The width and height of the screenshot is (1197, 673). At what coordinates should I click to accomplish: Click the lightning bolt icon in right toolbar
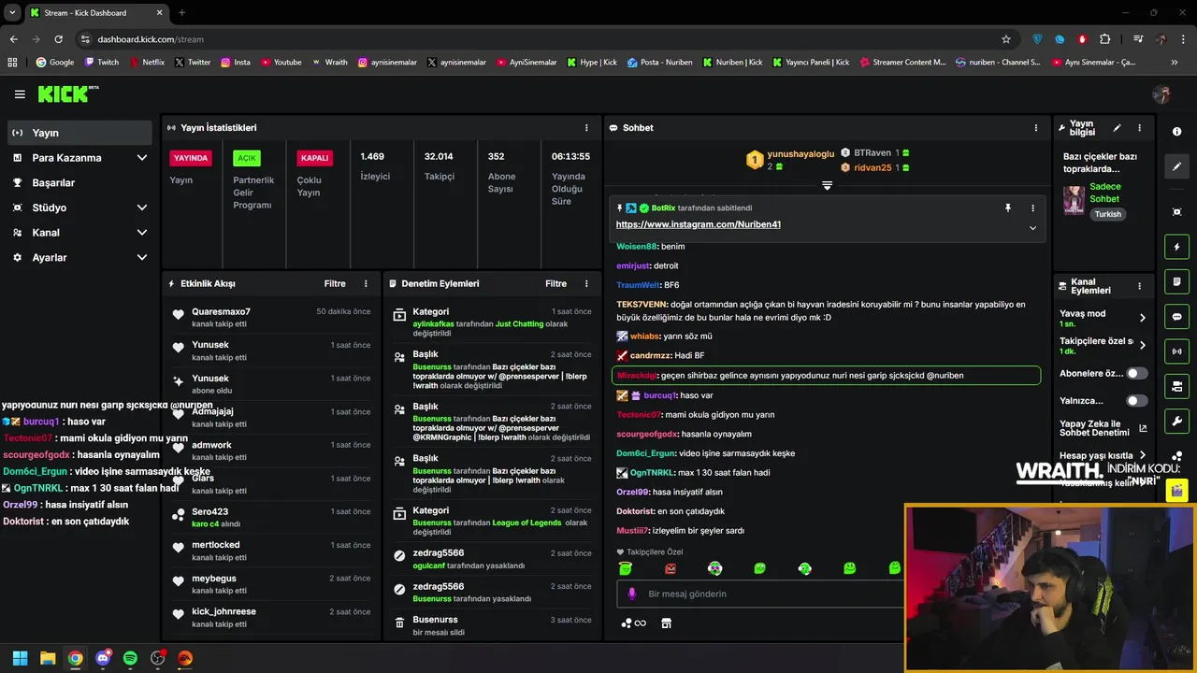tap(1176, 247)
